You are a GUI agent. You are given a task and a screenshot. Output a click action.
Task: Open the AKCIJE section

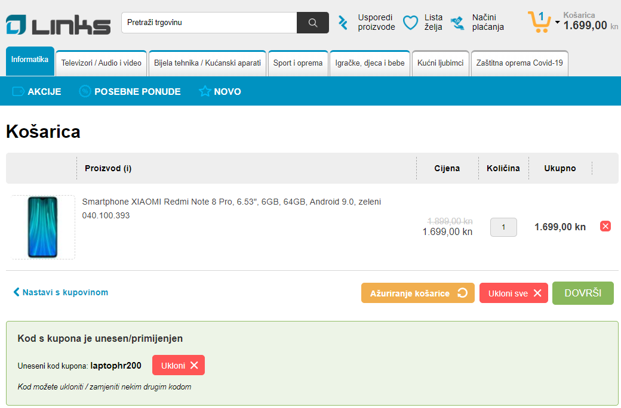[37, 91]
